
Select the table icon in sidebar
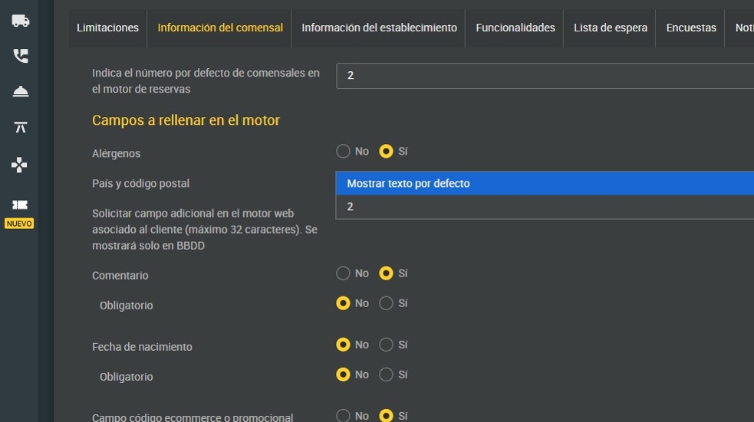pyautogui.click(x=21, y=127)
